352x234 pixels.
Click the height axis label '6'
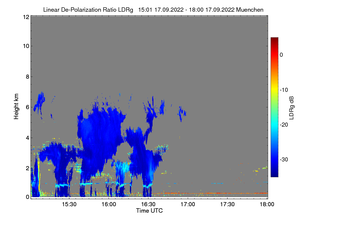pos(27,107)
